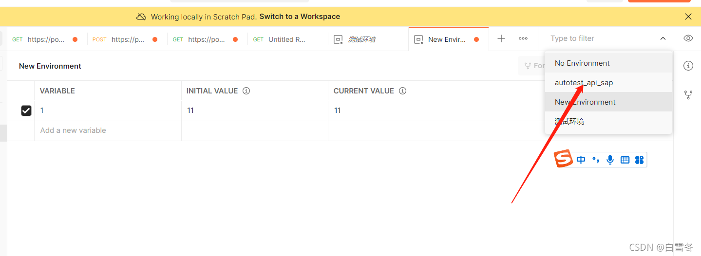Switch to the 测试环境 tab
Viewport: 701px width, 256px height.
(368, 39)
